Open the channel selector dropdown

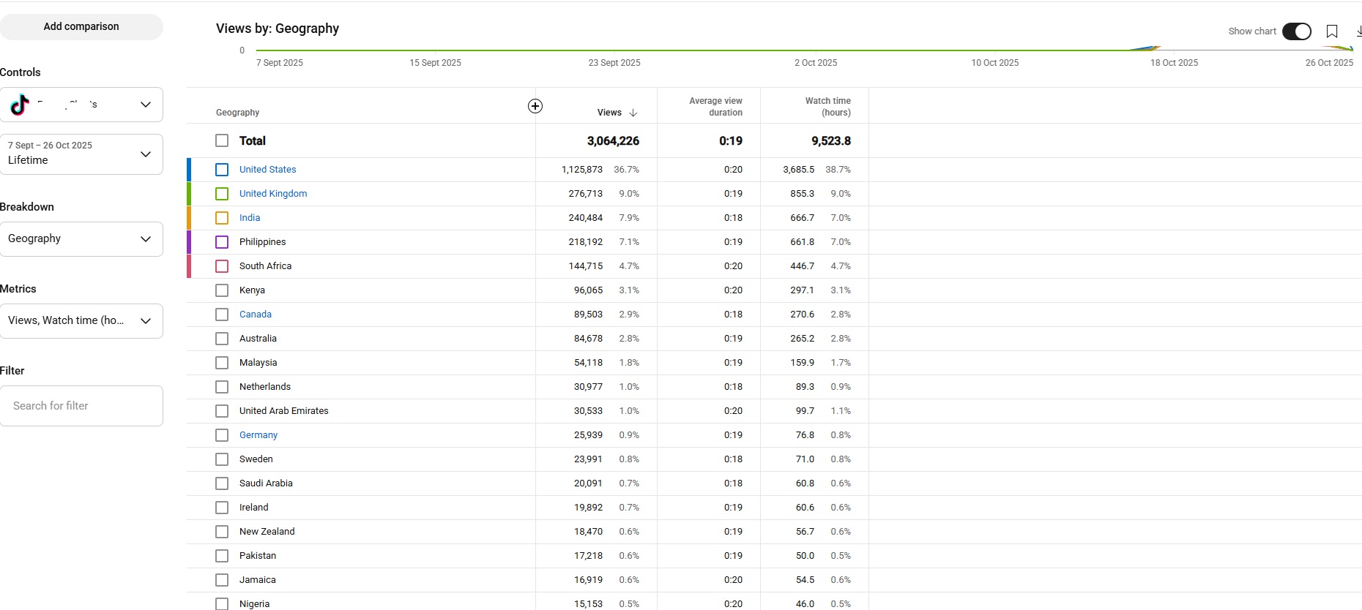(x=145, y=105)
